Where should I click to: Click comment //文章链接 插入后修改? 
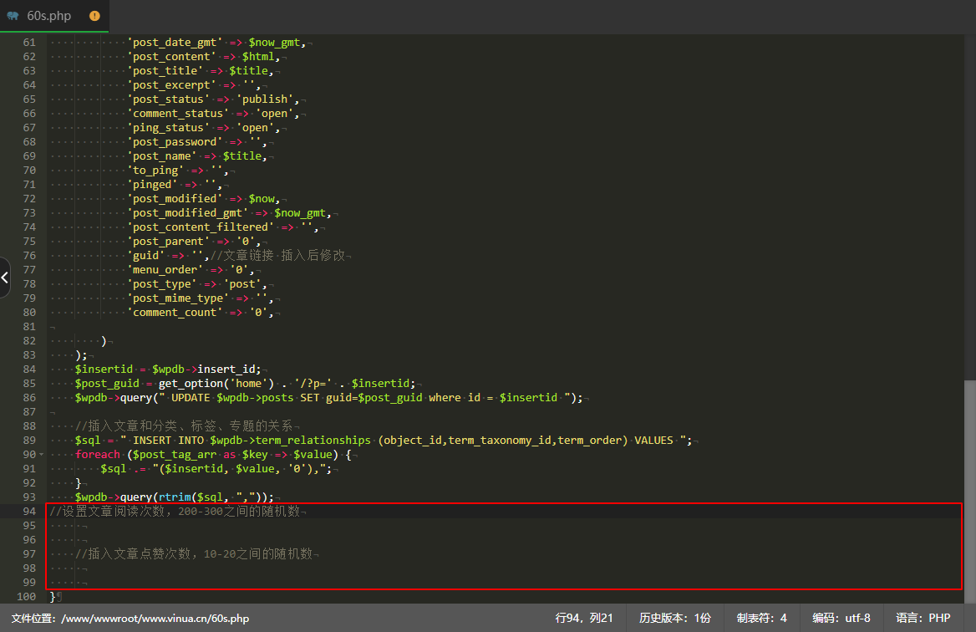(x=277, y=255)
